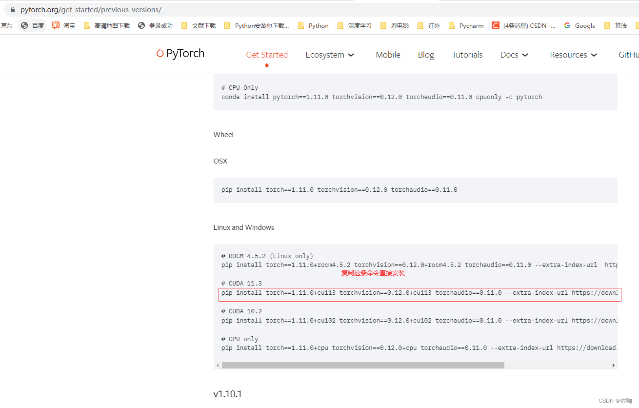Viewport: 639px width, 408px height.
Task: Click the code block horizontal scrollbar thumb
Action: pyautogui.click(x=363, y=365)
